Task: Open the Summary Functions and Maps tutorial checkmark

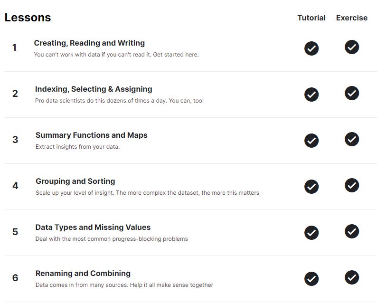Action: pos(311,141)
